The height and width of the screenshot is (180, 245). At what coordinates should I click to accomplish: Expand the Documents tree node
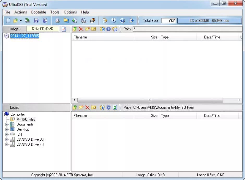coord(7,124)
